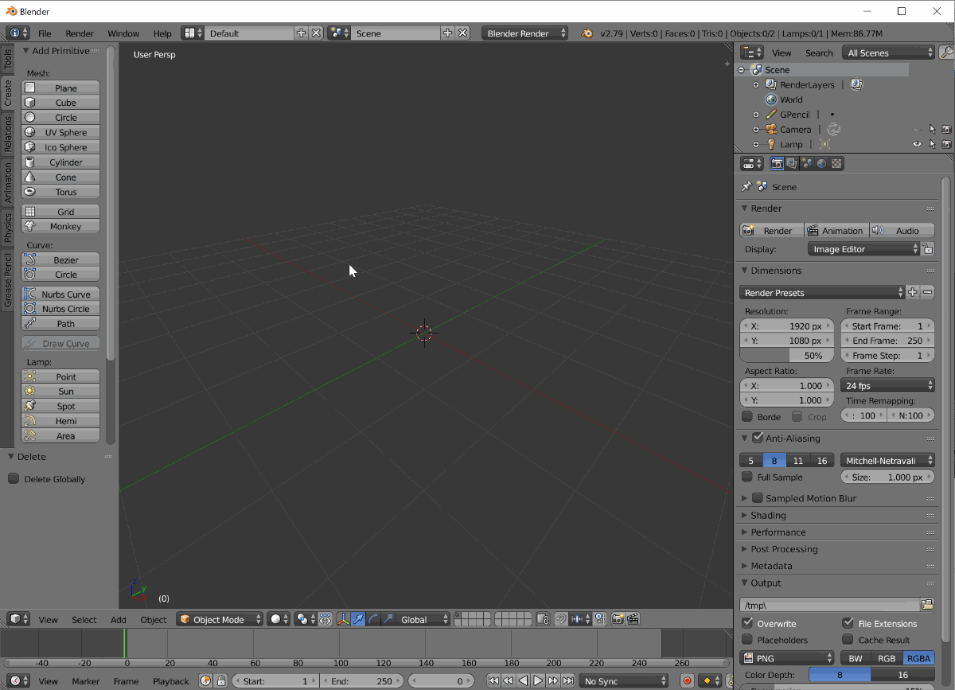The width and height of the screenshot is (955, 690).
Task: Add a Spot lamp
Action: tap(60, 406)
